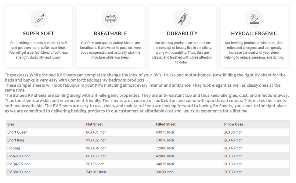
Task: Click the Hypoallergenic allergen shield icon
Action: [254, 19]
